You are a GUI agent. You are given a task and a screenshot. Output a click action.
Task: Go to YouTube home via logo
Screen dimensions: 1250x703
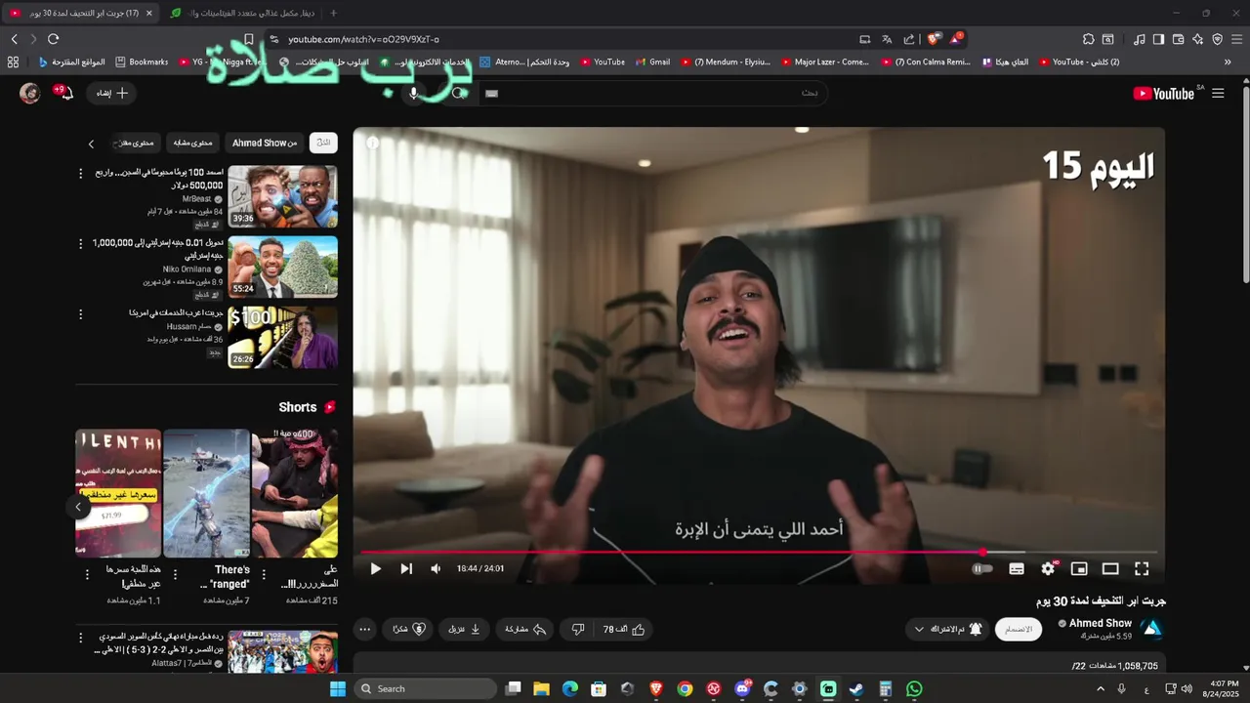1163,94
